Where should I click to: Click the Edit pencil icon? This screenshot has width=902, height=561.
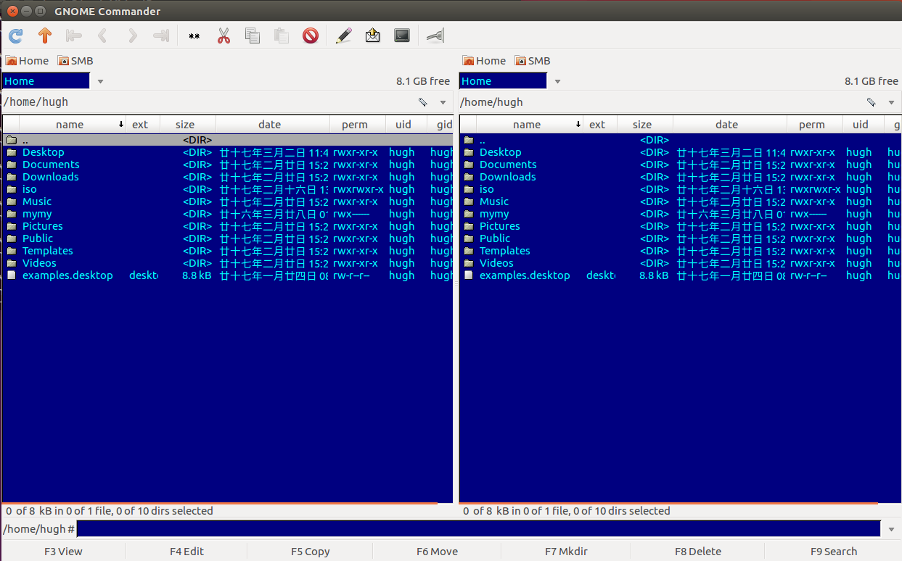[x=344, y=36]
